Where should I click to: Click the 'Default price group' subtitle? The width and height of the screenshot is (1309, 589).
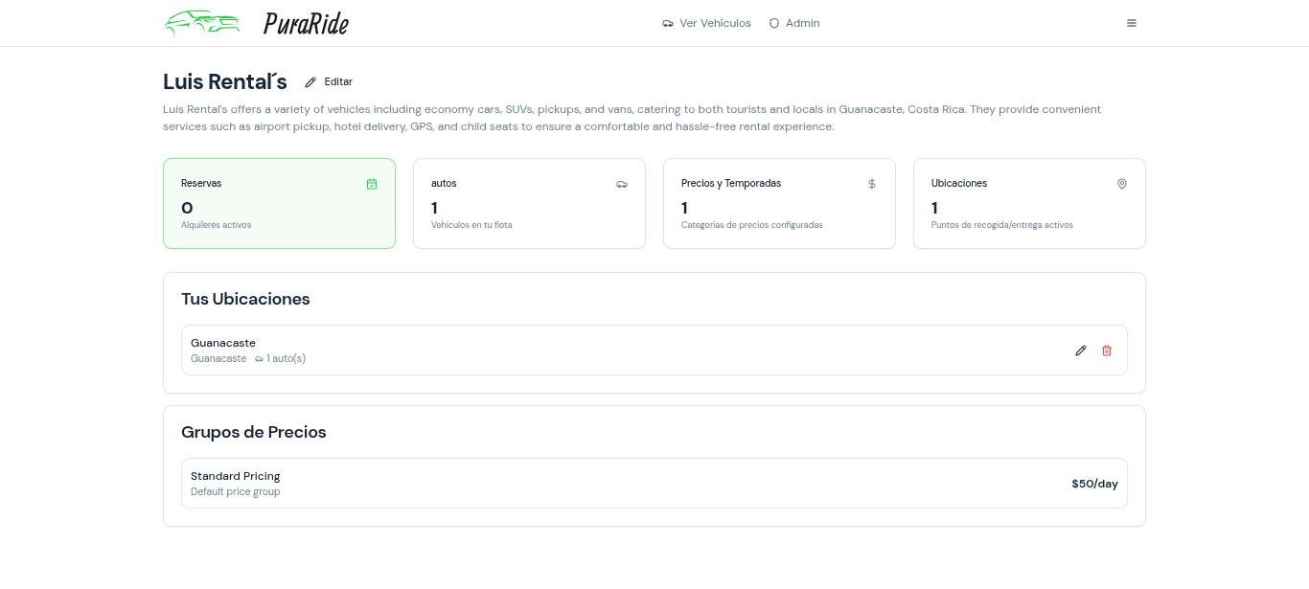[235, 492]
